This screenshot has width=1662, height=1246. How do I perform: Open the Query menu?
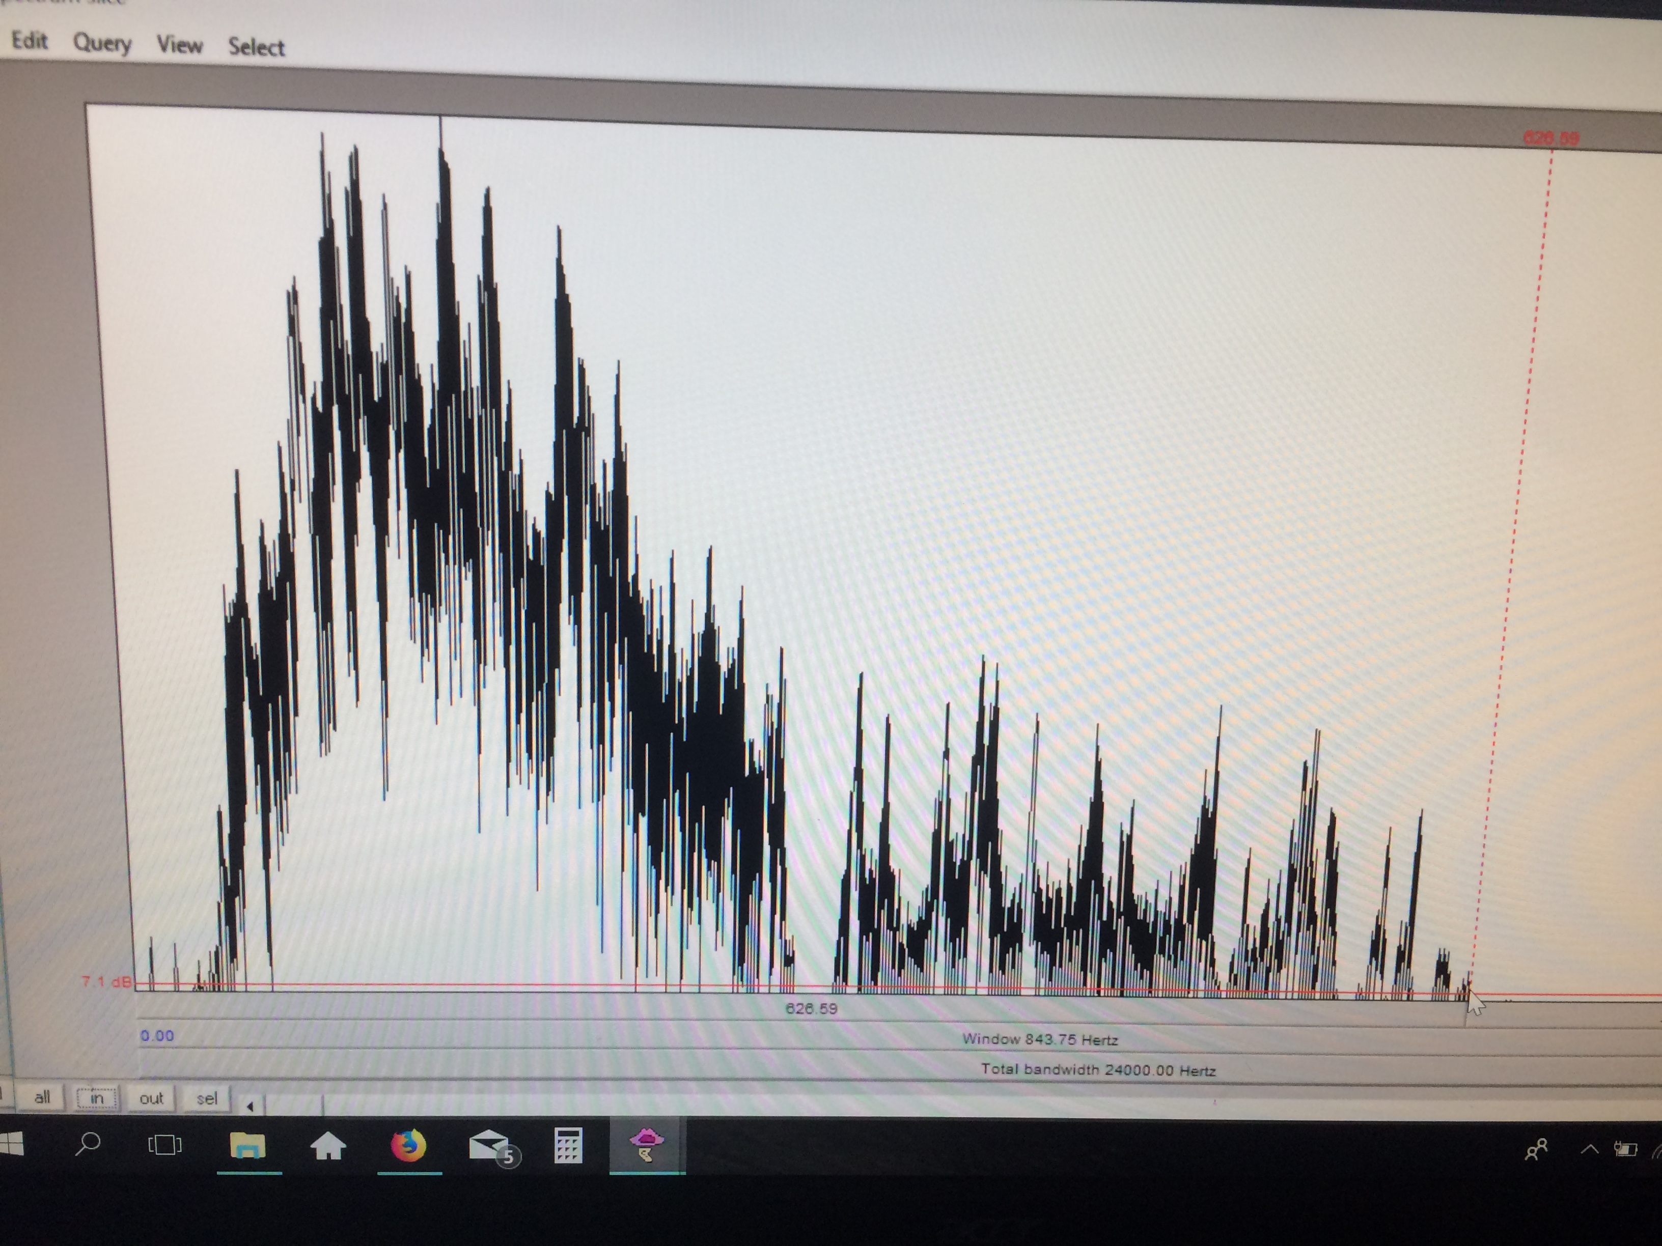pos(102,44)
